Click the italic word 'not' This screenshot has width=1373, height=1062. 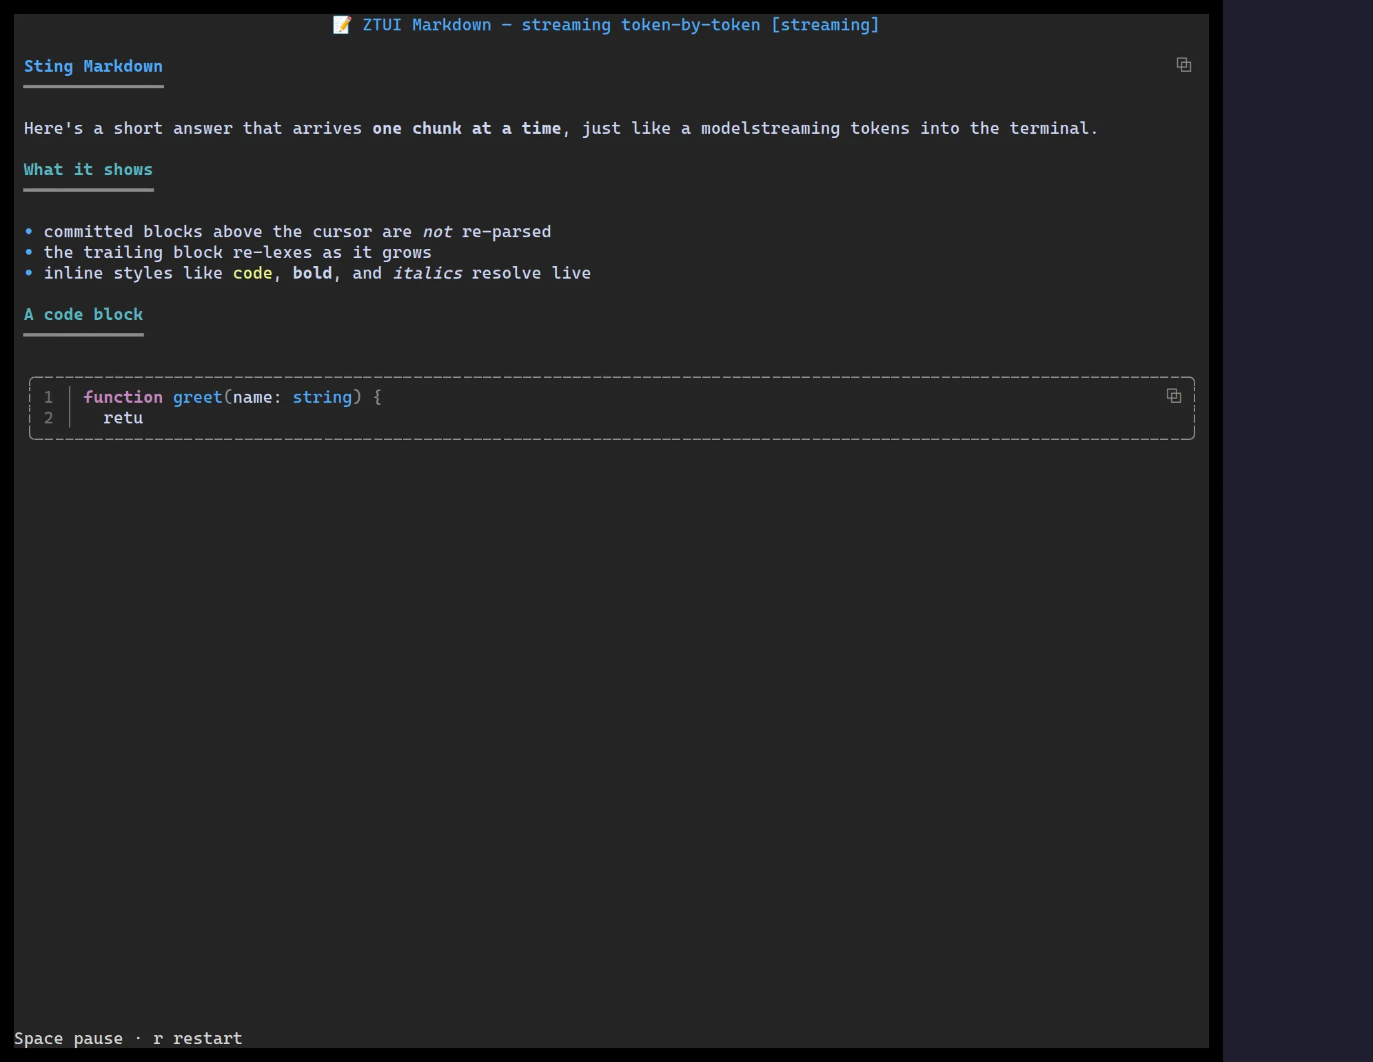437,232
